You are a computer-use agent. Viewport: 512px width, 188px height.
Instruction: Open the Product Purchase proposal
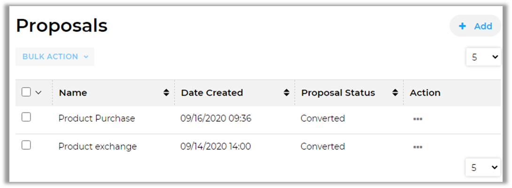(x=97, y=118)
